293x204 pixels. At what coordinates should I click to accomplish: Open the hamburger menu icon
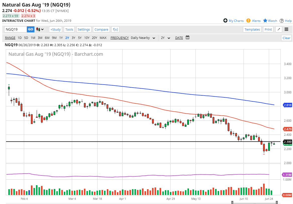click(x=286, y=29)
